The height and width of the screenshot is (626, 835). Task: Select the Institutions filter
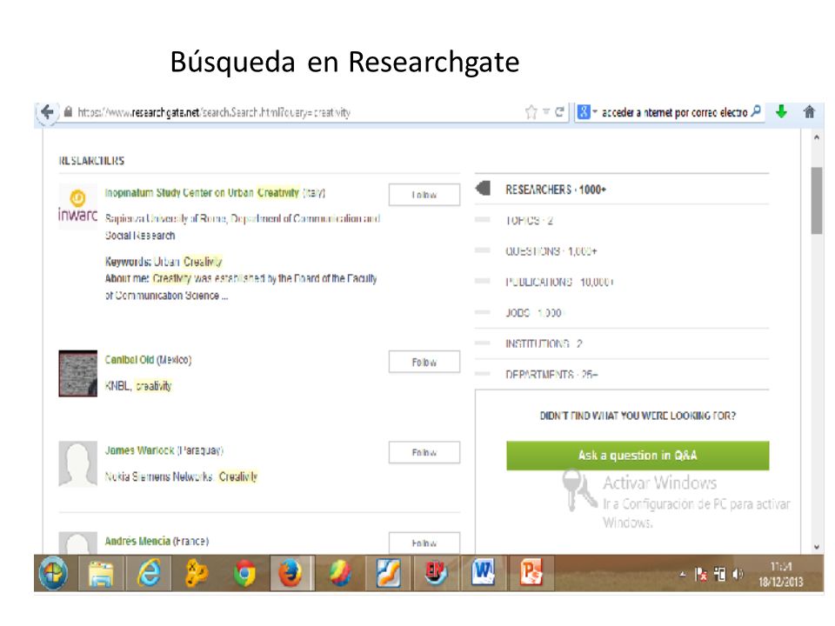pos(544,344)
